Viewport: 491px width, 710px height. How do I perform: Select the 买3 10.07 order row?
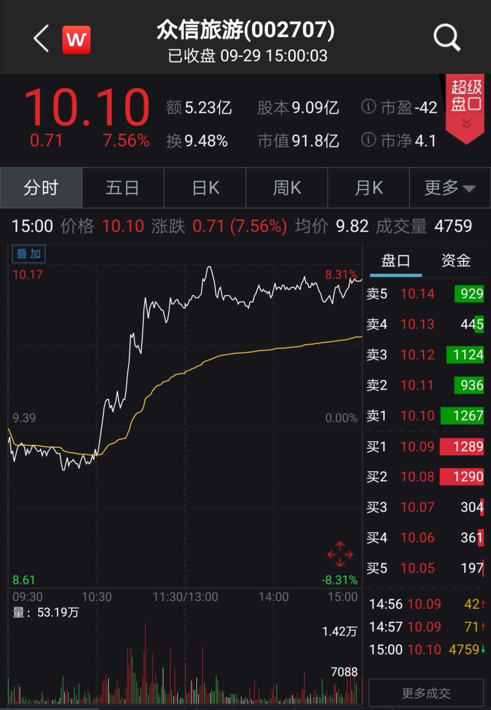pyautogui.click(x=425, y=507)
